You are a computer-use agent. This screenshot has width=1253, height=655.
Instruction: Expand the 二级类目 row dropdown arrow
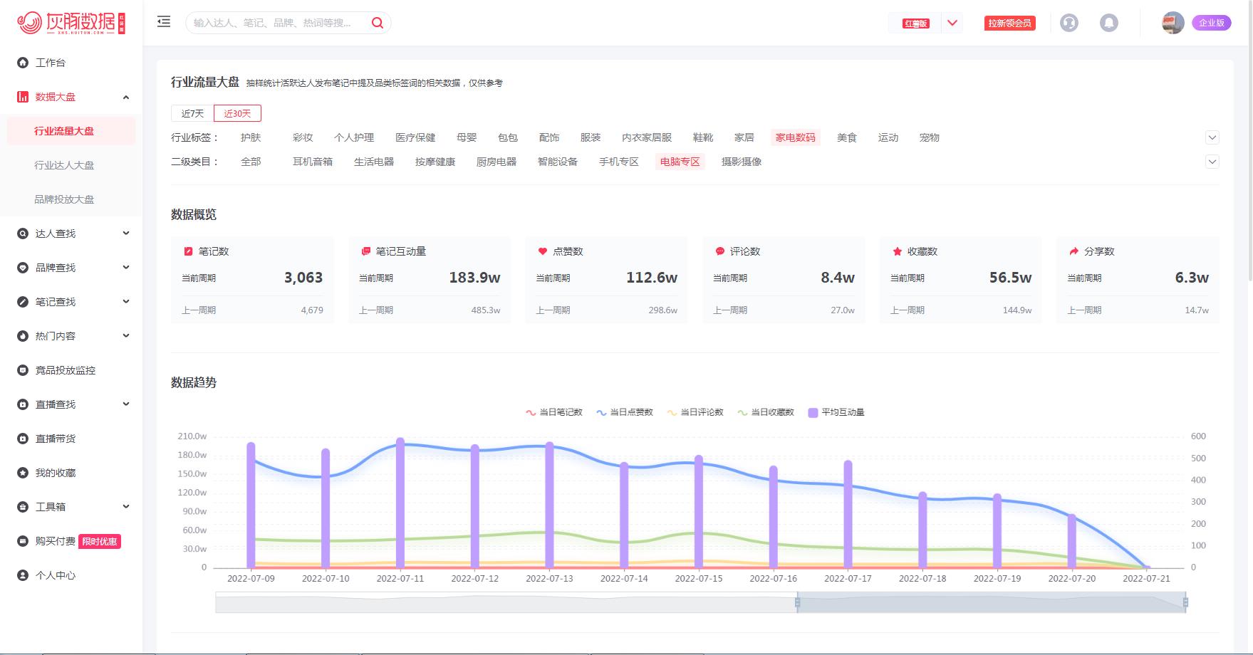[x=1212, y=162]
